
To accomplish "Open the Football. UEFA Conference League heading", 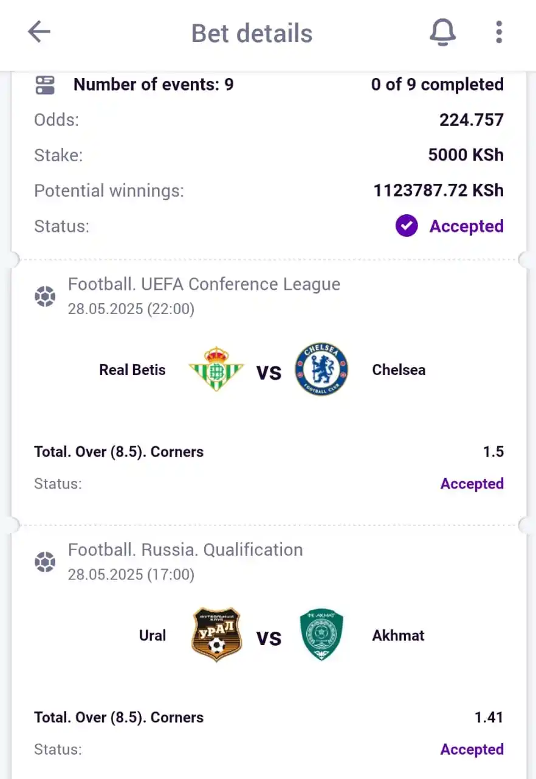I will tap(204, 284).
